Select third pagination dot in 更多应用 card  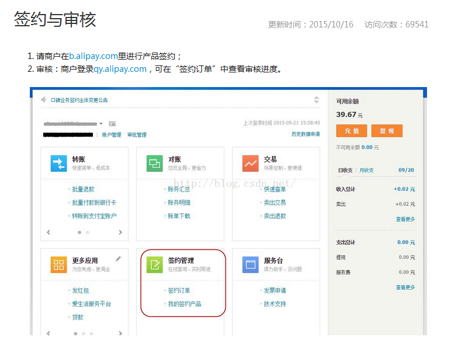pos(91,334)
